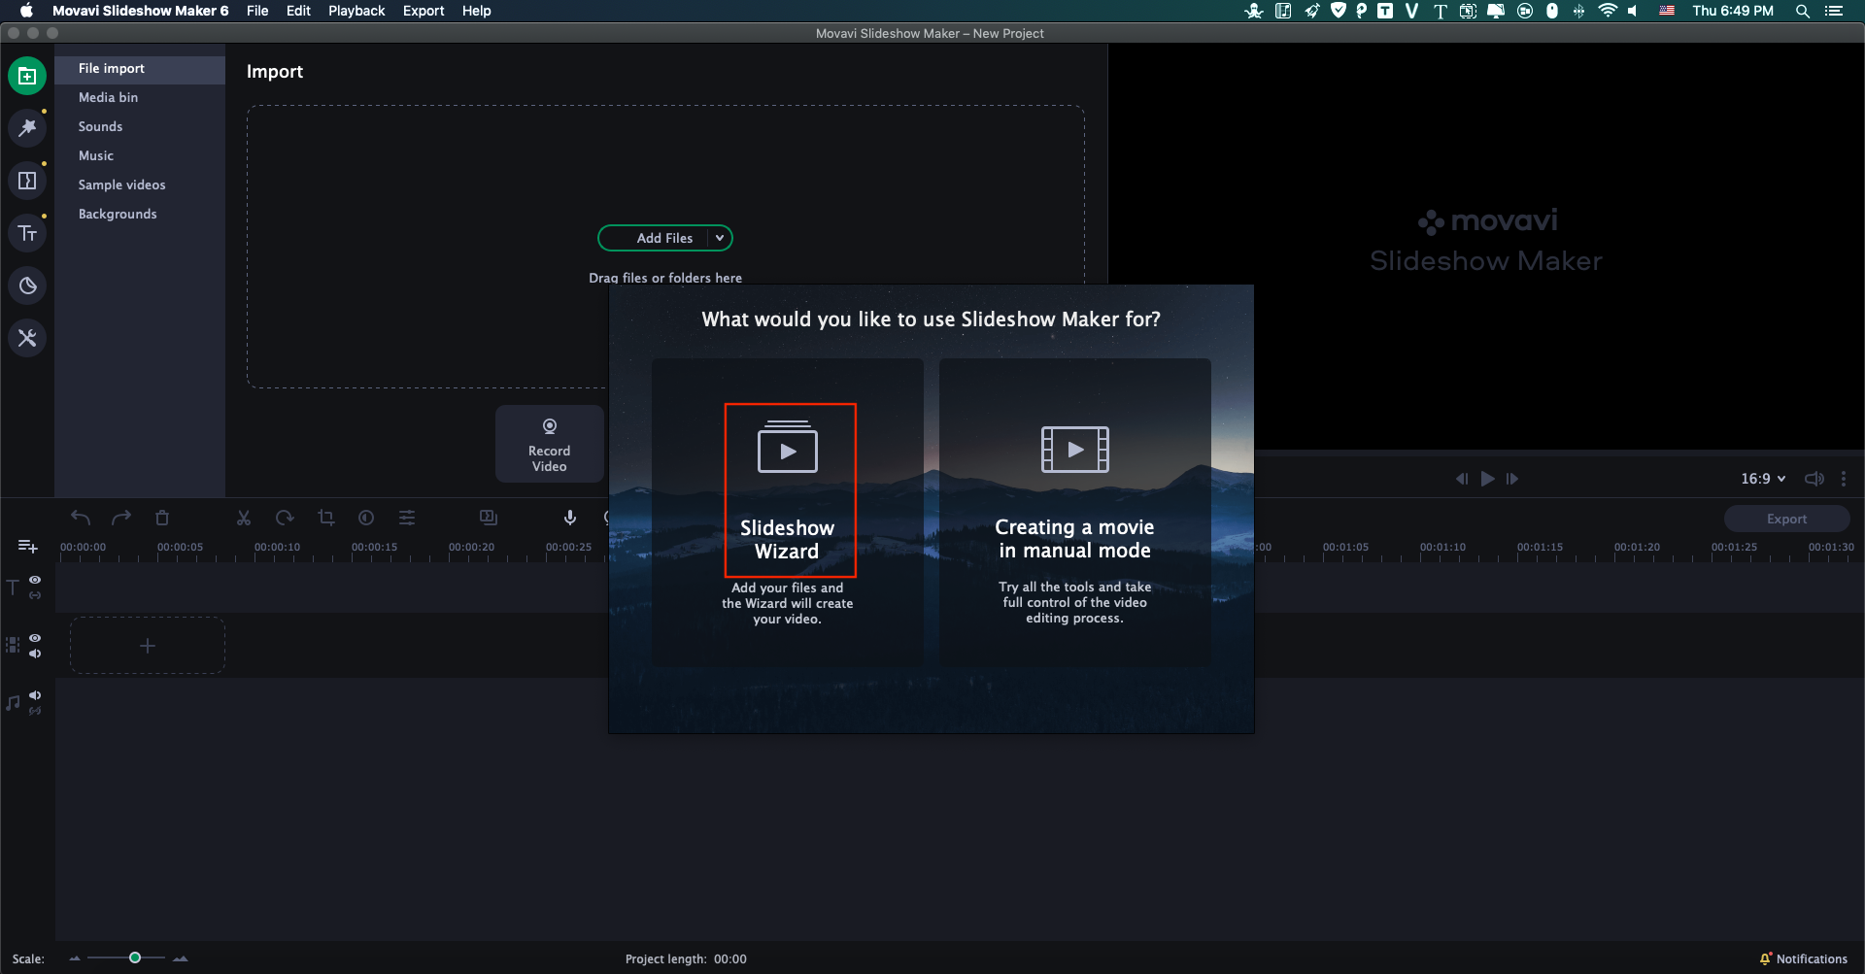This screenshot has height=974, width=1865.
Task: Switch to the Backgrounds section of File import
Action: 118,214
